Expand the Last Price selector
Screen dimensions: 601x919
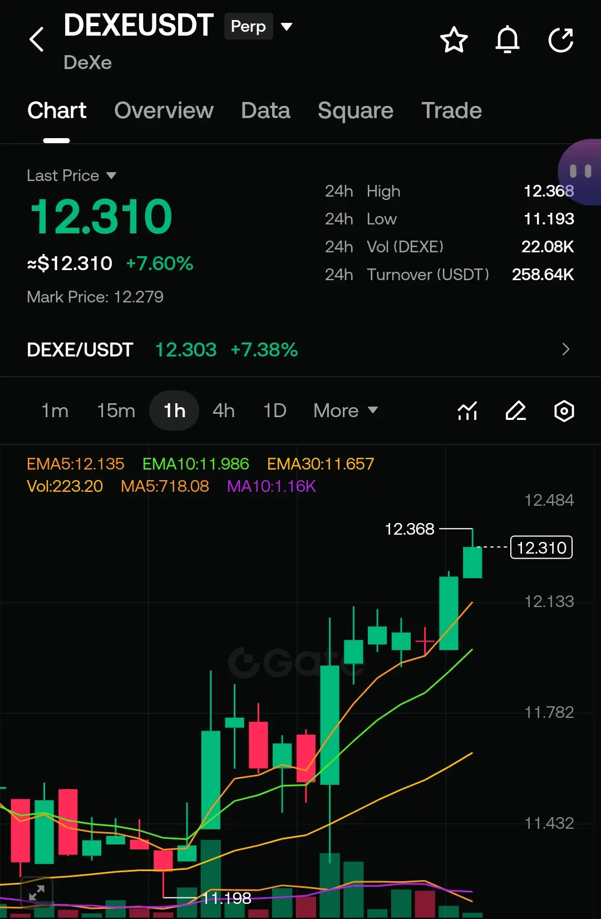click(x=72, y=175)
